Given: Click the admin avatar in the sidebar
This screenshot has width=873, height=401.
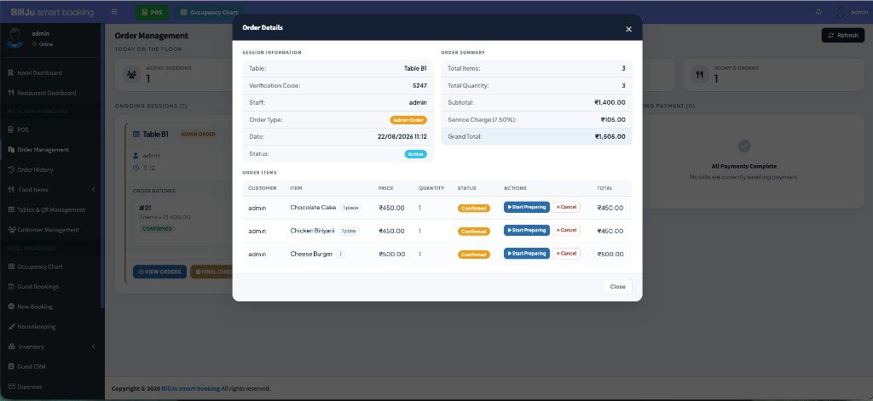Looking at the screenshot, I should 15,37.
